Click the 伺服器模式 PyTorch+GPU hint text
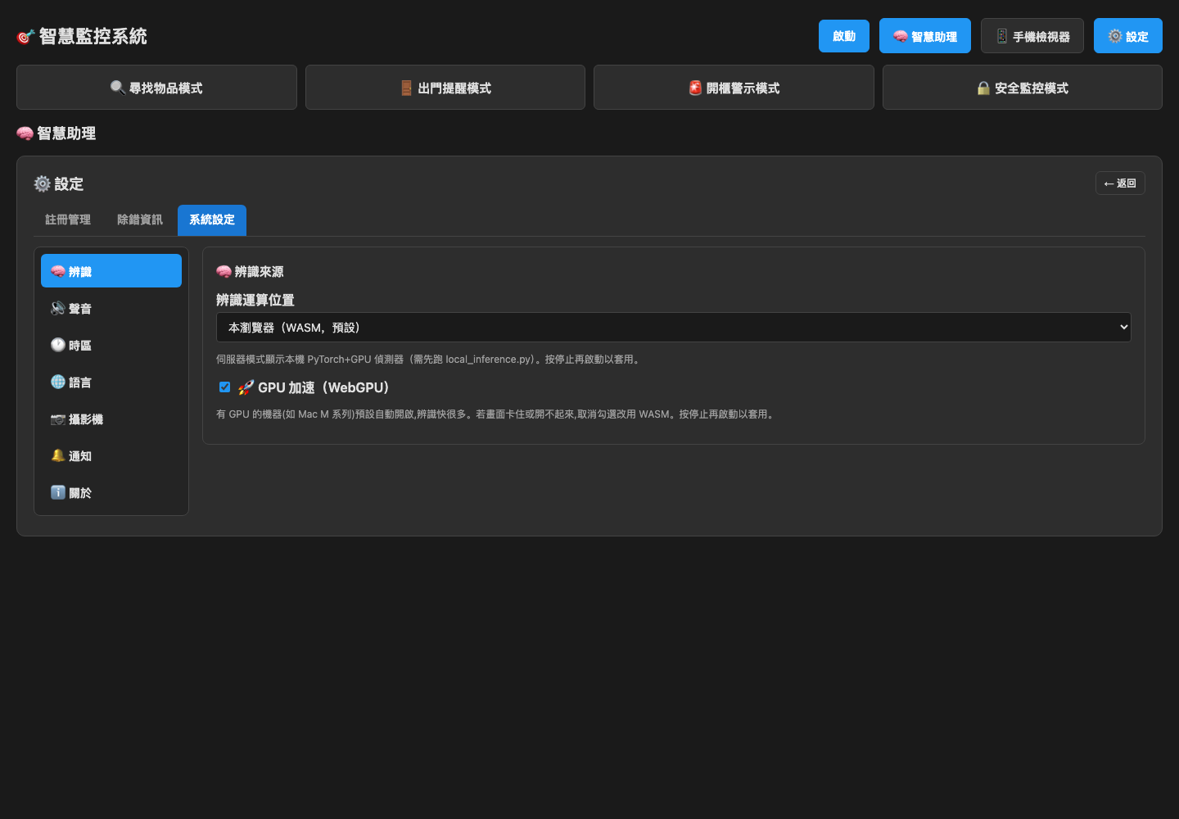1179x819 pixels. [429, 359]
